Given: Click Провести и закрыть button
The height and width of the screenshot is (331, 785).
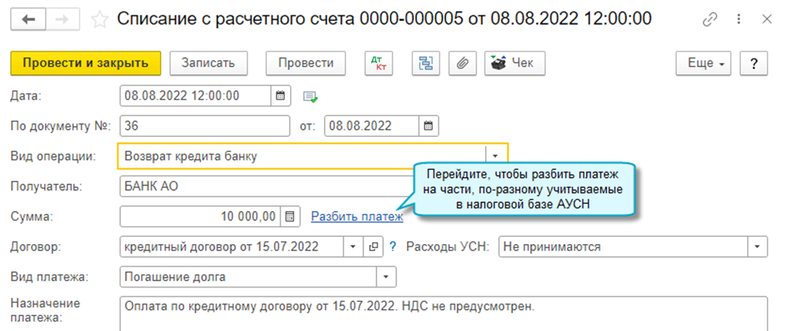Looking at the screenshot, I should pos(85,63).
